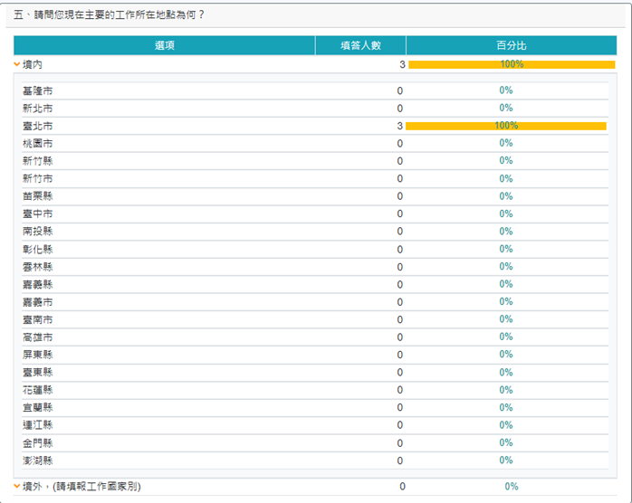Select the 澎湖縣 row
This screenshot has height=503, width=632.
pyautogui.click(x=38, y=460)
